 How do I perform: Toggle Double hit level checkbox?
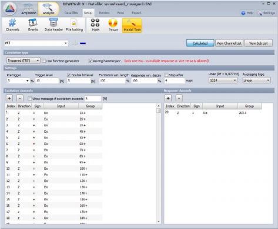click(x=69, y=75)
